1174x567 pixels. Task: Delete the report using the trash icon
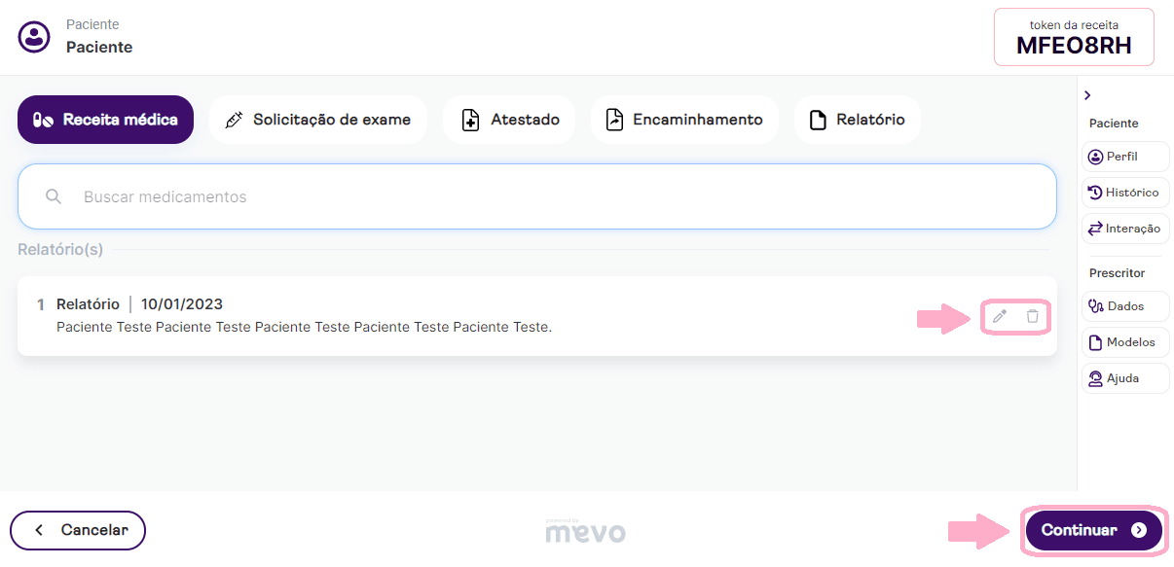coord(1032,316)
